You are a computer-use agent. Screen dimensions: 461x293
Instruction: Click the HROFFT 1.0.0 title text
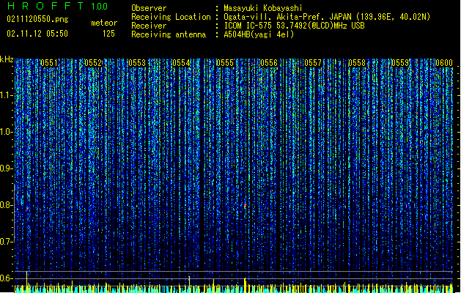point(58,6)
